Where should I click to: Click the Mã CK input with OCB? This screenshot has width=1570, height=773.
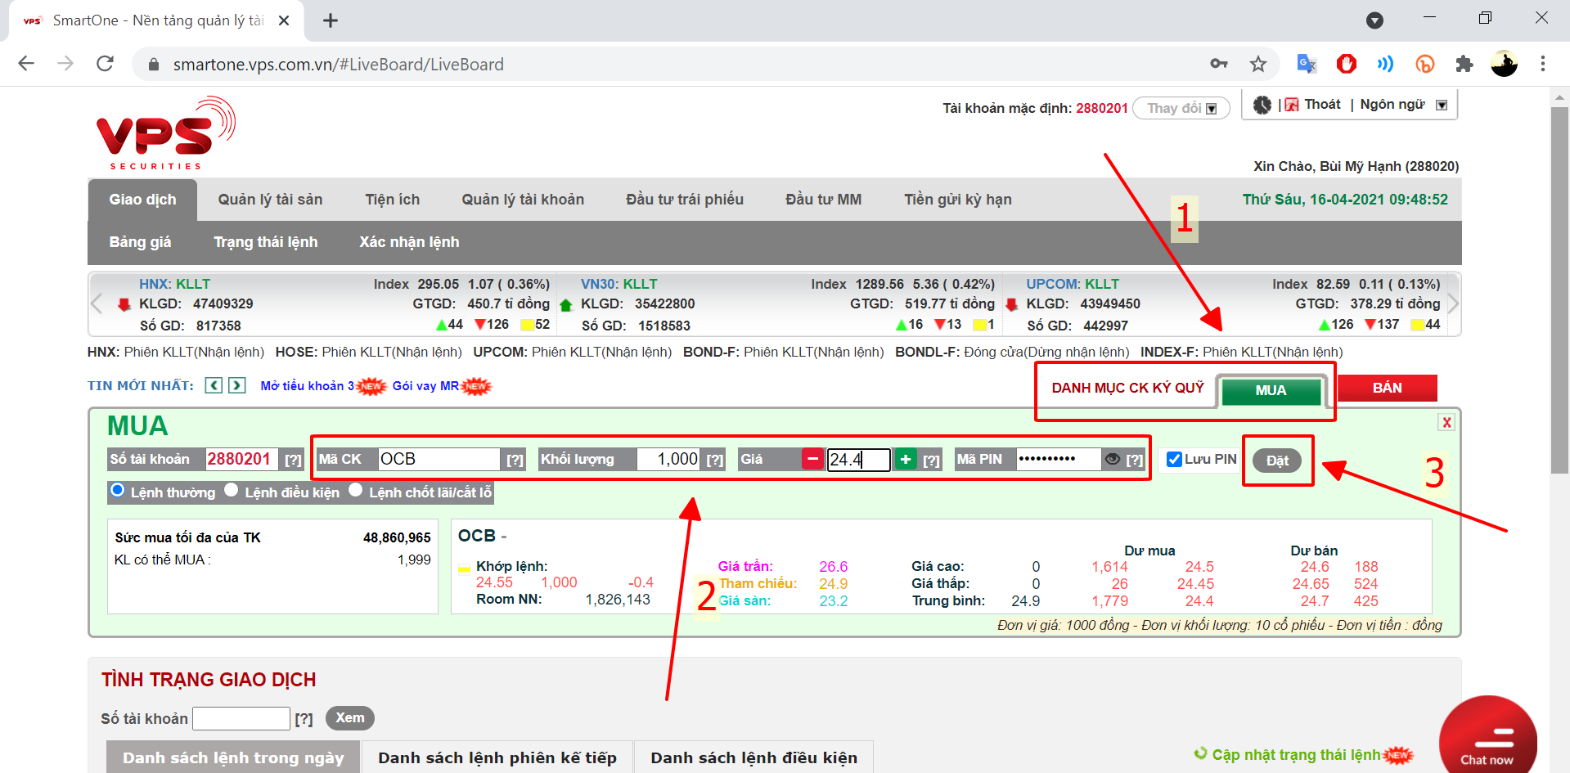coord(439,459)
